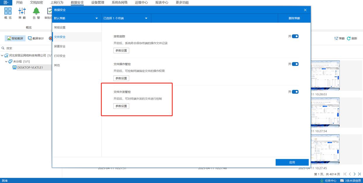Open the 策略 sliders icon in ribbon
The image size is (363, 183).
(22, 11)
